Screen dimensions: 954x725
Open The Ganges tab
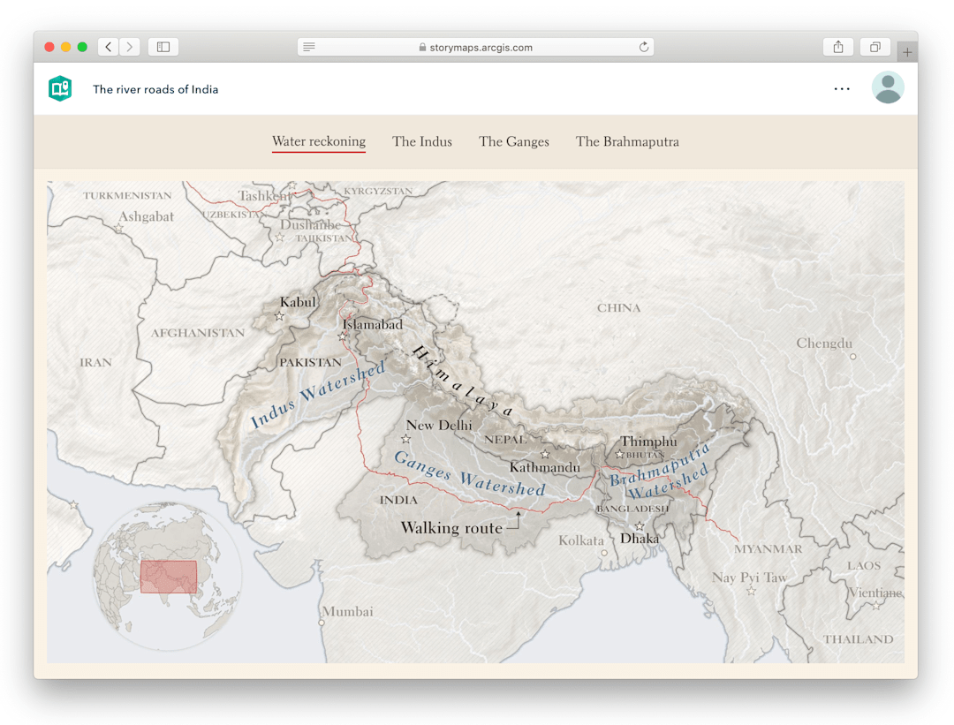[x=514, y=141]
